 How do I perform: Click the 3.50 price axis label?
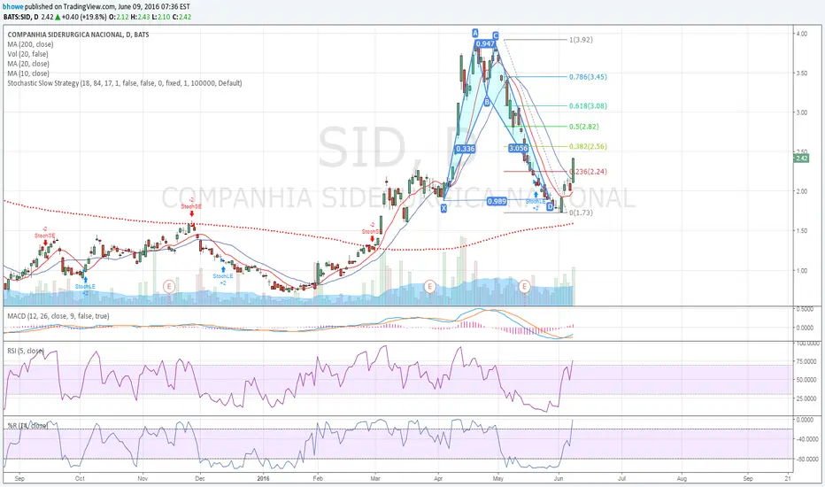tap(801, 73)
